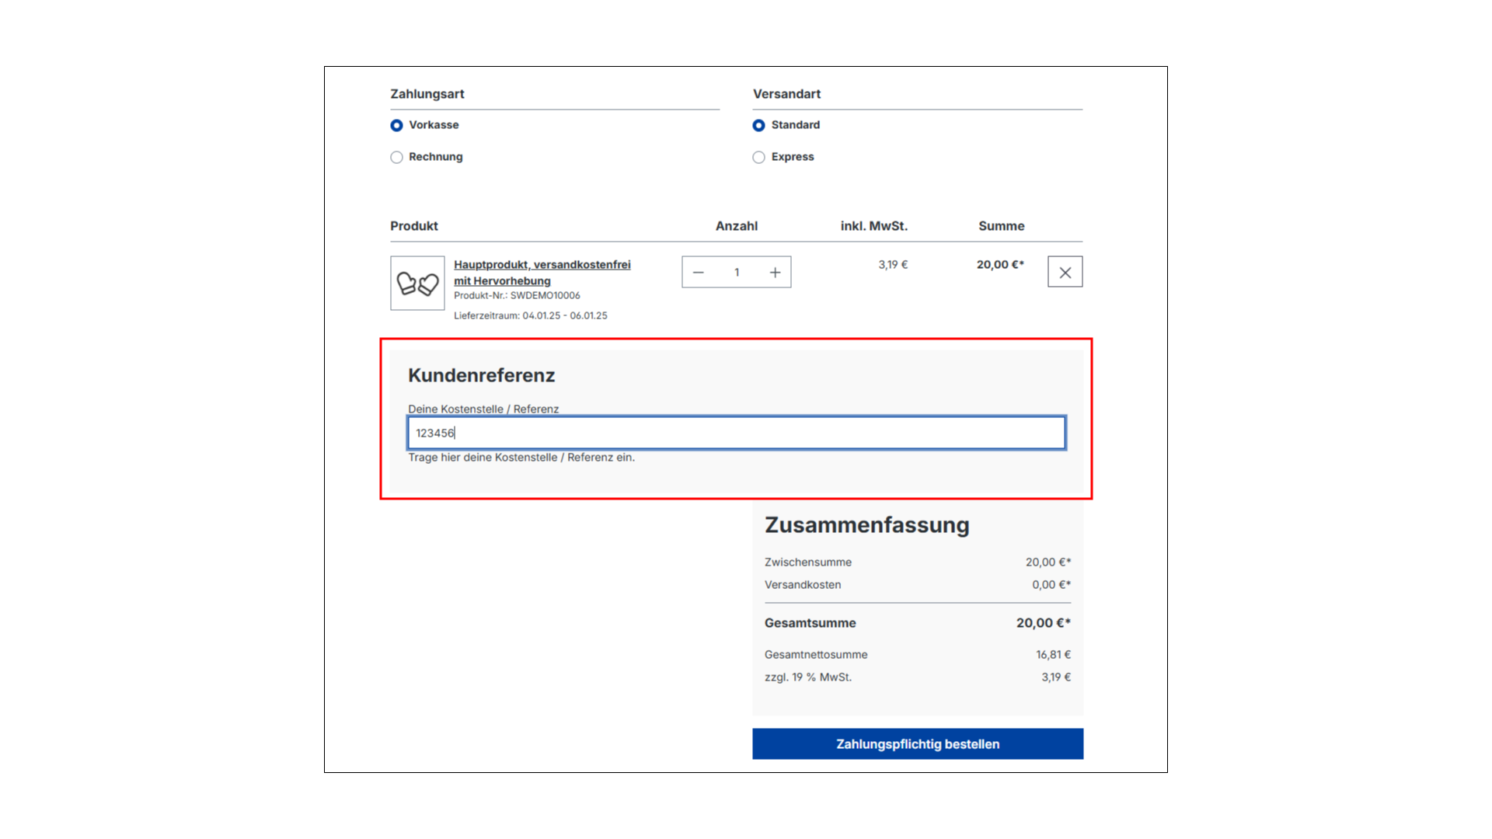
Task: Select Rechnung payment method
Action: 397,158
